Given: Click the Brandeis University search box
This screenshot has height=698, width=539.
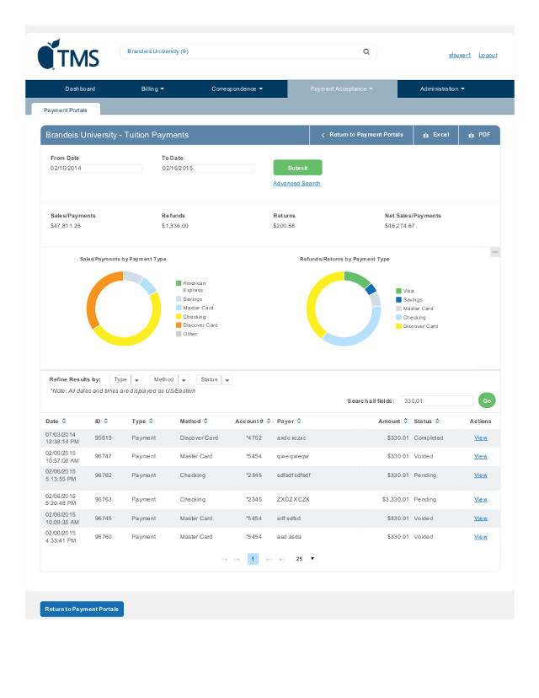Looking at the screenshot, I should pos(248,51).
